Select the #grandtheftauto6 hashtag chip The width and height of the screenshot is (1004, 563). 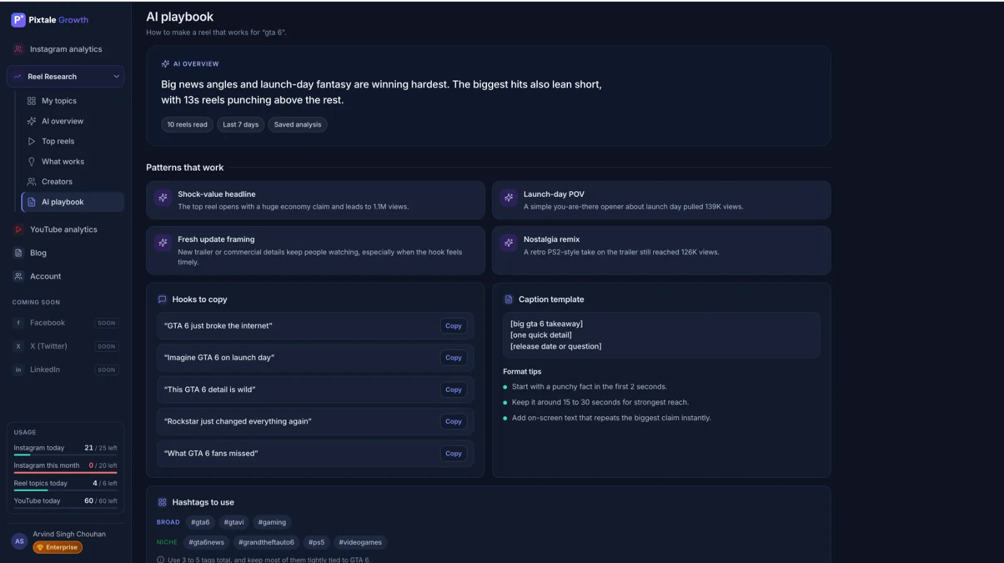point(266,542)
